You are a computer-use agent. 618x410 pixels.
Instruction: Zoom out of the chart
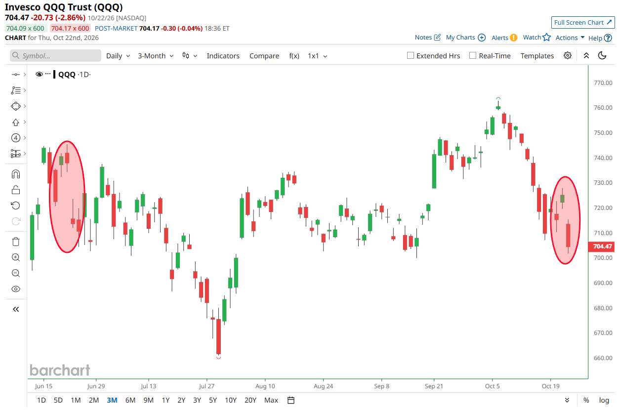pyautogui.click(x=15, y=273)
